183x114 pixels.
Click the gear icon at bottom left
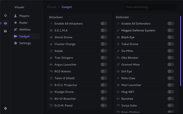(5, 108)
